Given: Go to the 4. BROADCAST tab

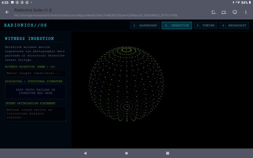Looking at the screenshot, I should [x=234, y=25].
